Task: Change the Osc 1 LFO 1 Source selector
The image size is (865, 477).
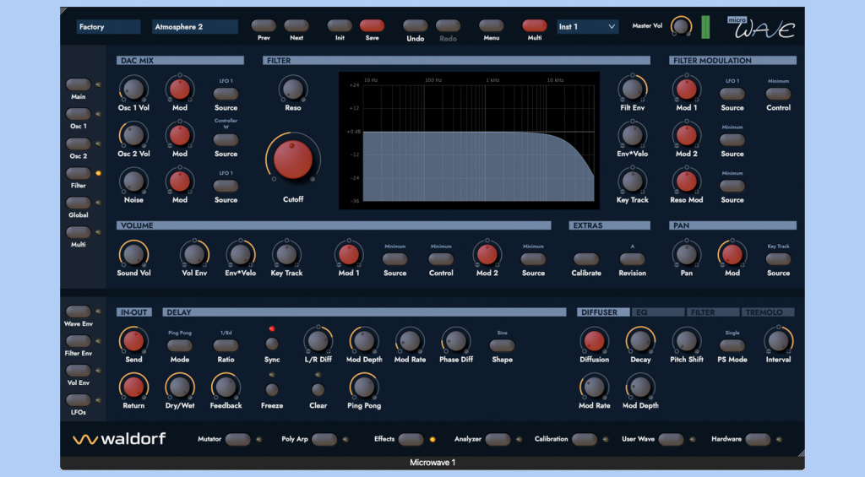Action: [226, 94]
